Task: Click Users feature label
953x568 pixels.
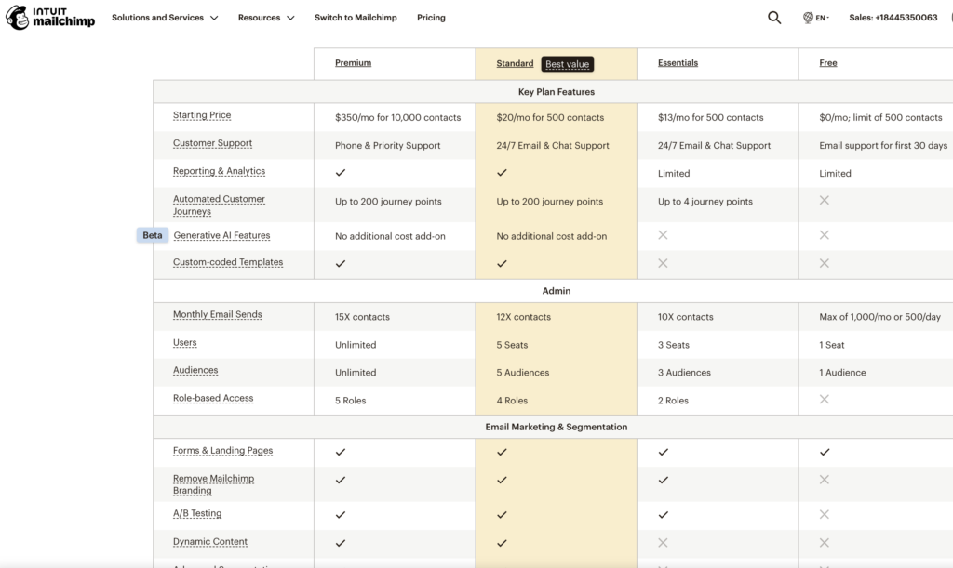Action: 185,342
